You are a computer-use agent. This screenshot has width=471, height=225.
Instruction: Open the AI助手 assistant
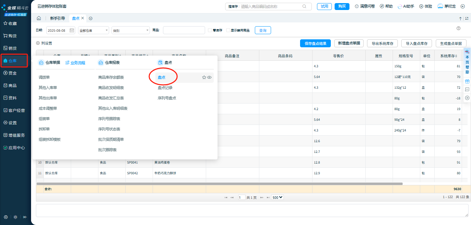coord(406,6)
